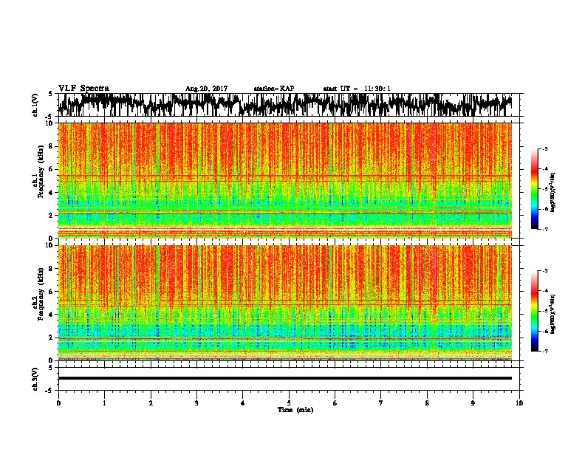Click the ch.1 color scale bar
The width and height of the screenshot is (585, 452).
[x=535, y=189]
